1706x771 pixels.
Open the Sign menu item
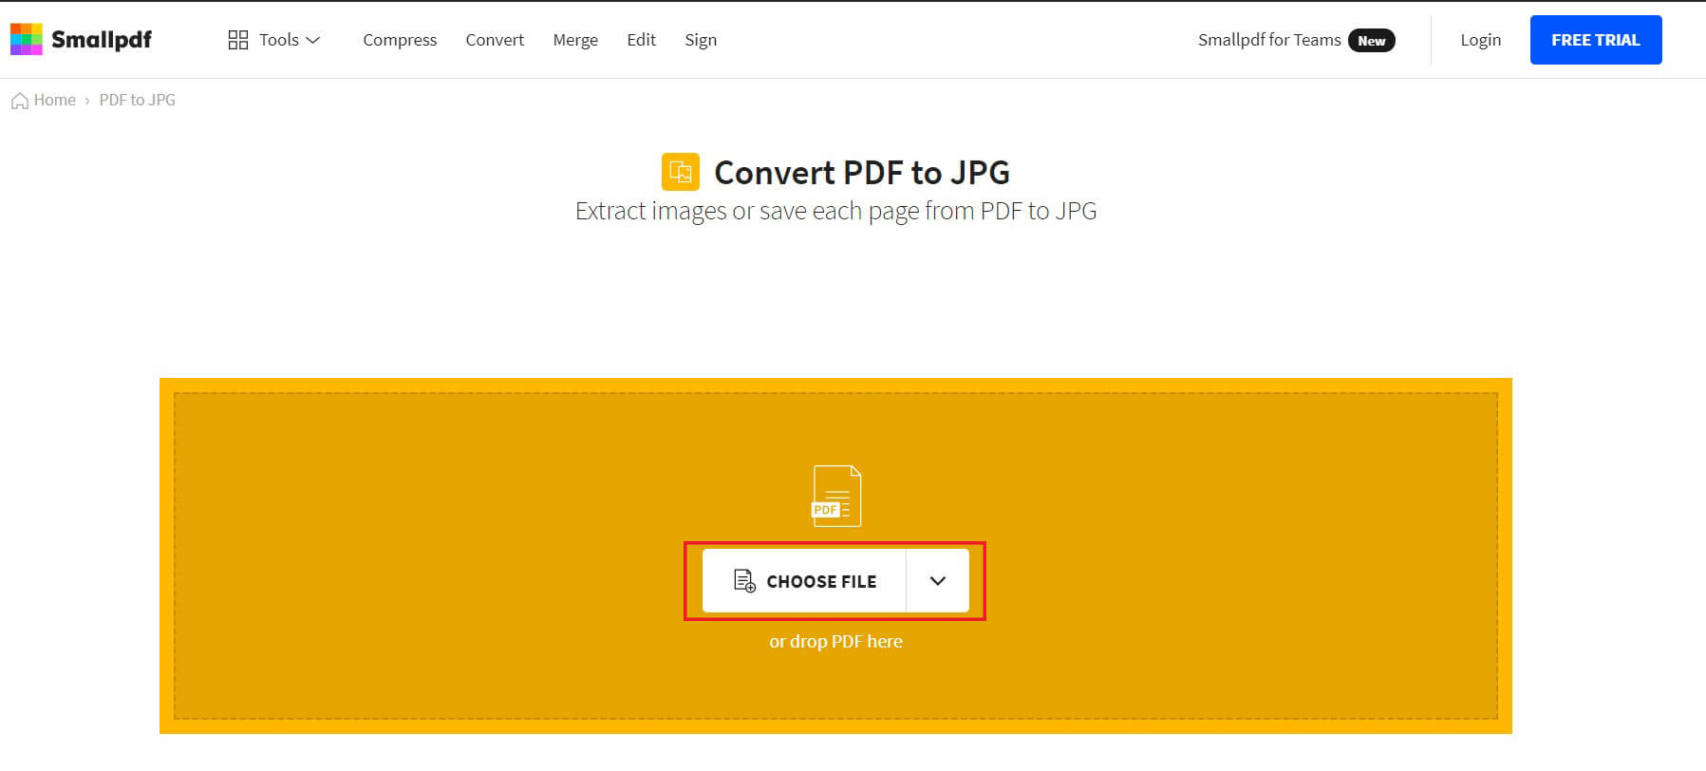click(701, 40)
